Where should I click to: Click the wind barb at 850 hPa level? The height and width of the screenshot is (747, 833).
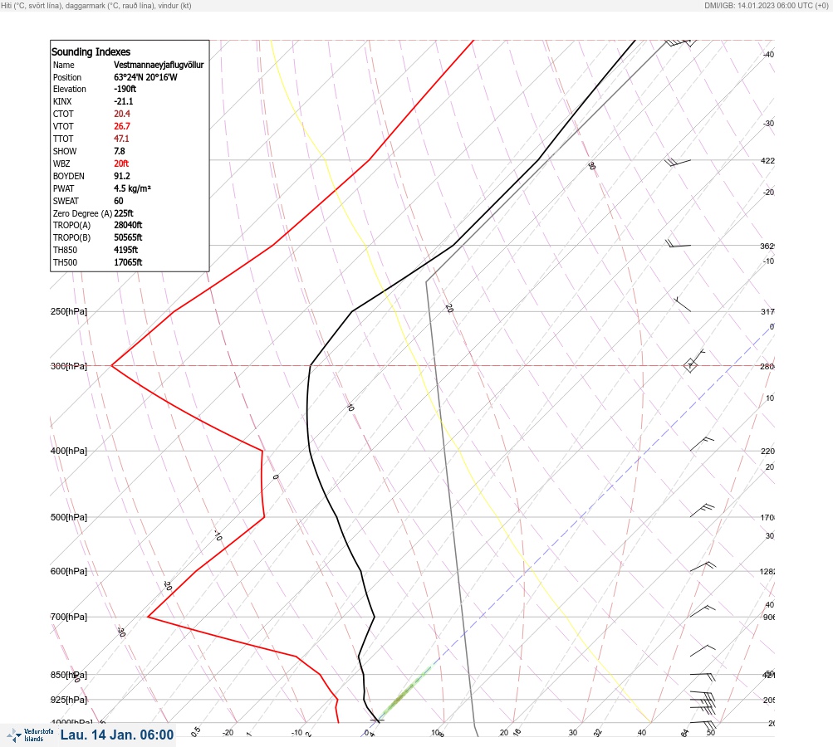[703, 677]
